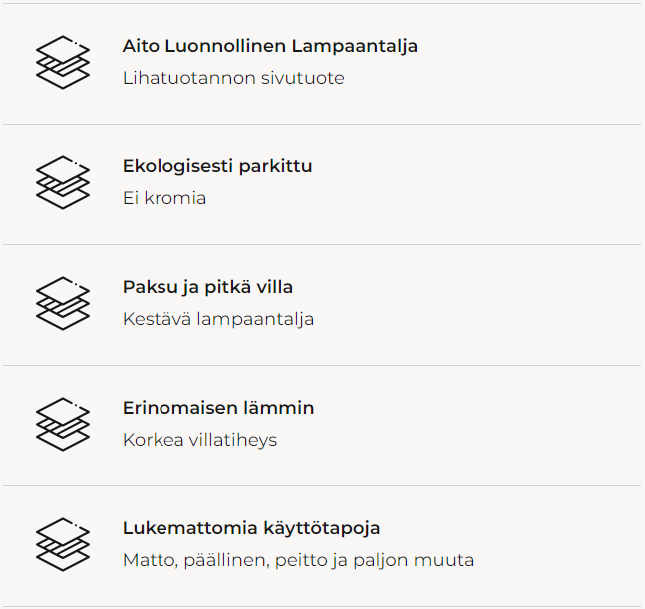645x609 pixels.
Task: Open the Lukemattomia käyttötapoja heading
Action: click(x=250, y=528)
